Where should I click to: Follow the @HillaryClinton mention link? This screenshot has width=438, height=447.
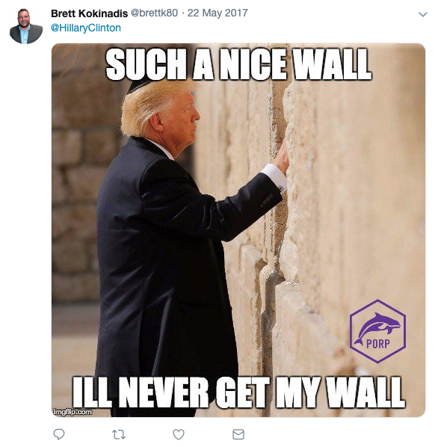pos(86,28)
